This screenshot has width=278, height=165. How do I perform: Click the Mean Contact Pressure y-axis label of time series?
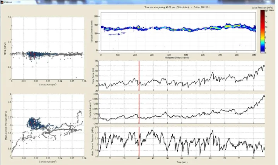coord(93,142)
